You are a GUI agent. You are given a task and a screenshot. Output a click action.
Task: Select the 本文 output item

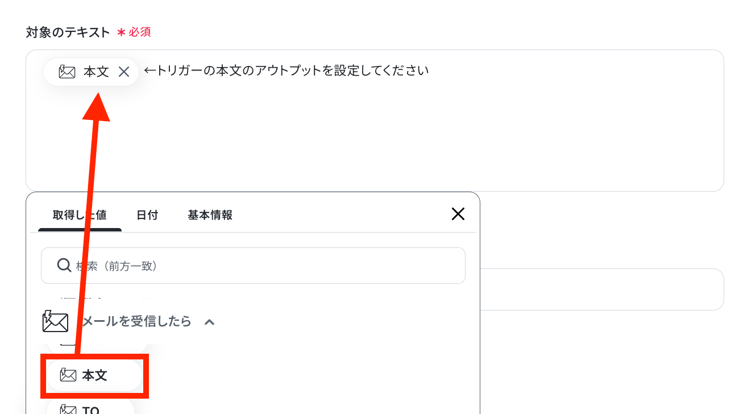94,375
